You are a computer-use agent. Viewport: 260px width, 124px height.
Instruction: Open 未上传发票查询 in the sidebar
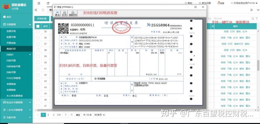tap(14, 96)
